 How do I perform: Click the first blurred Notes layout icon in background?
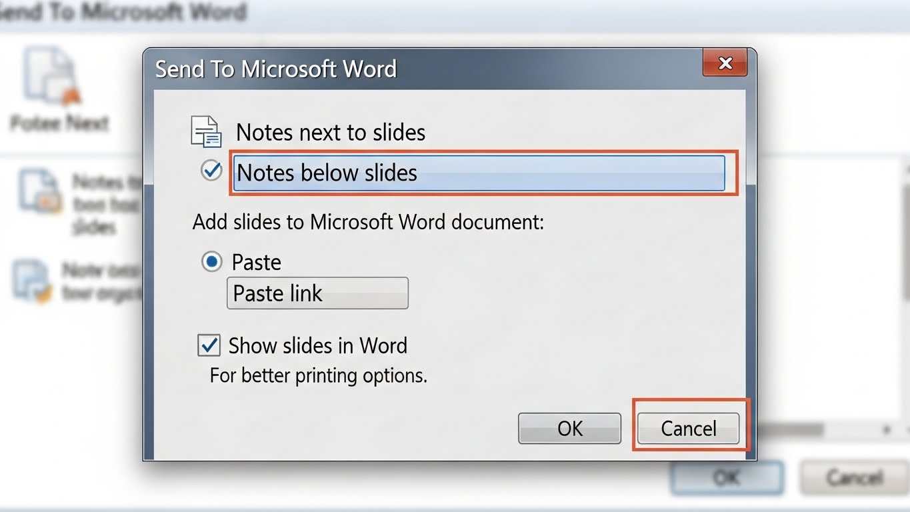point(36,191)
